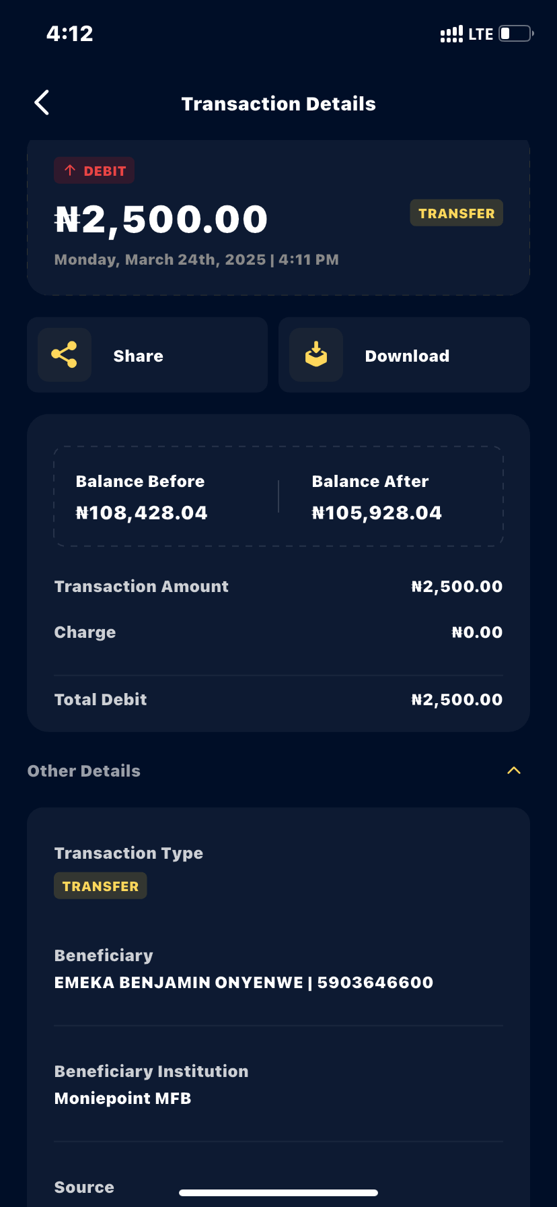The image size is (557, 1207).
Task: Tap the yellow share icon
Action: [x=65, y=355]
